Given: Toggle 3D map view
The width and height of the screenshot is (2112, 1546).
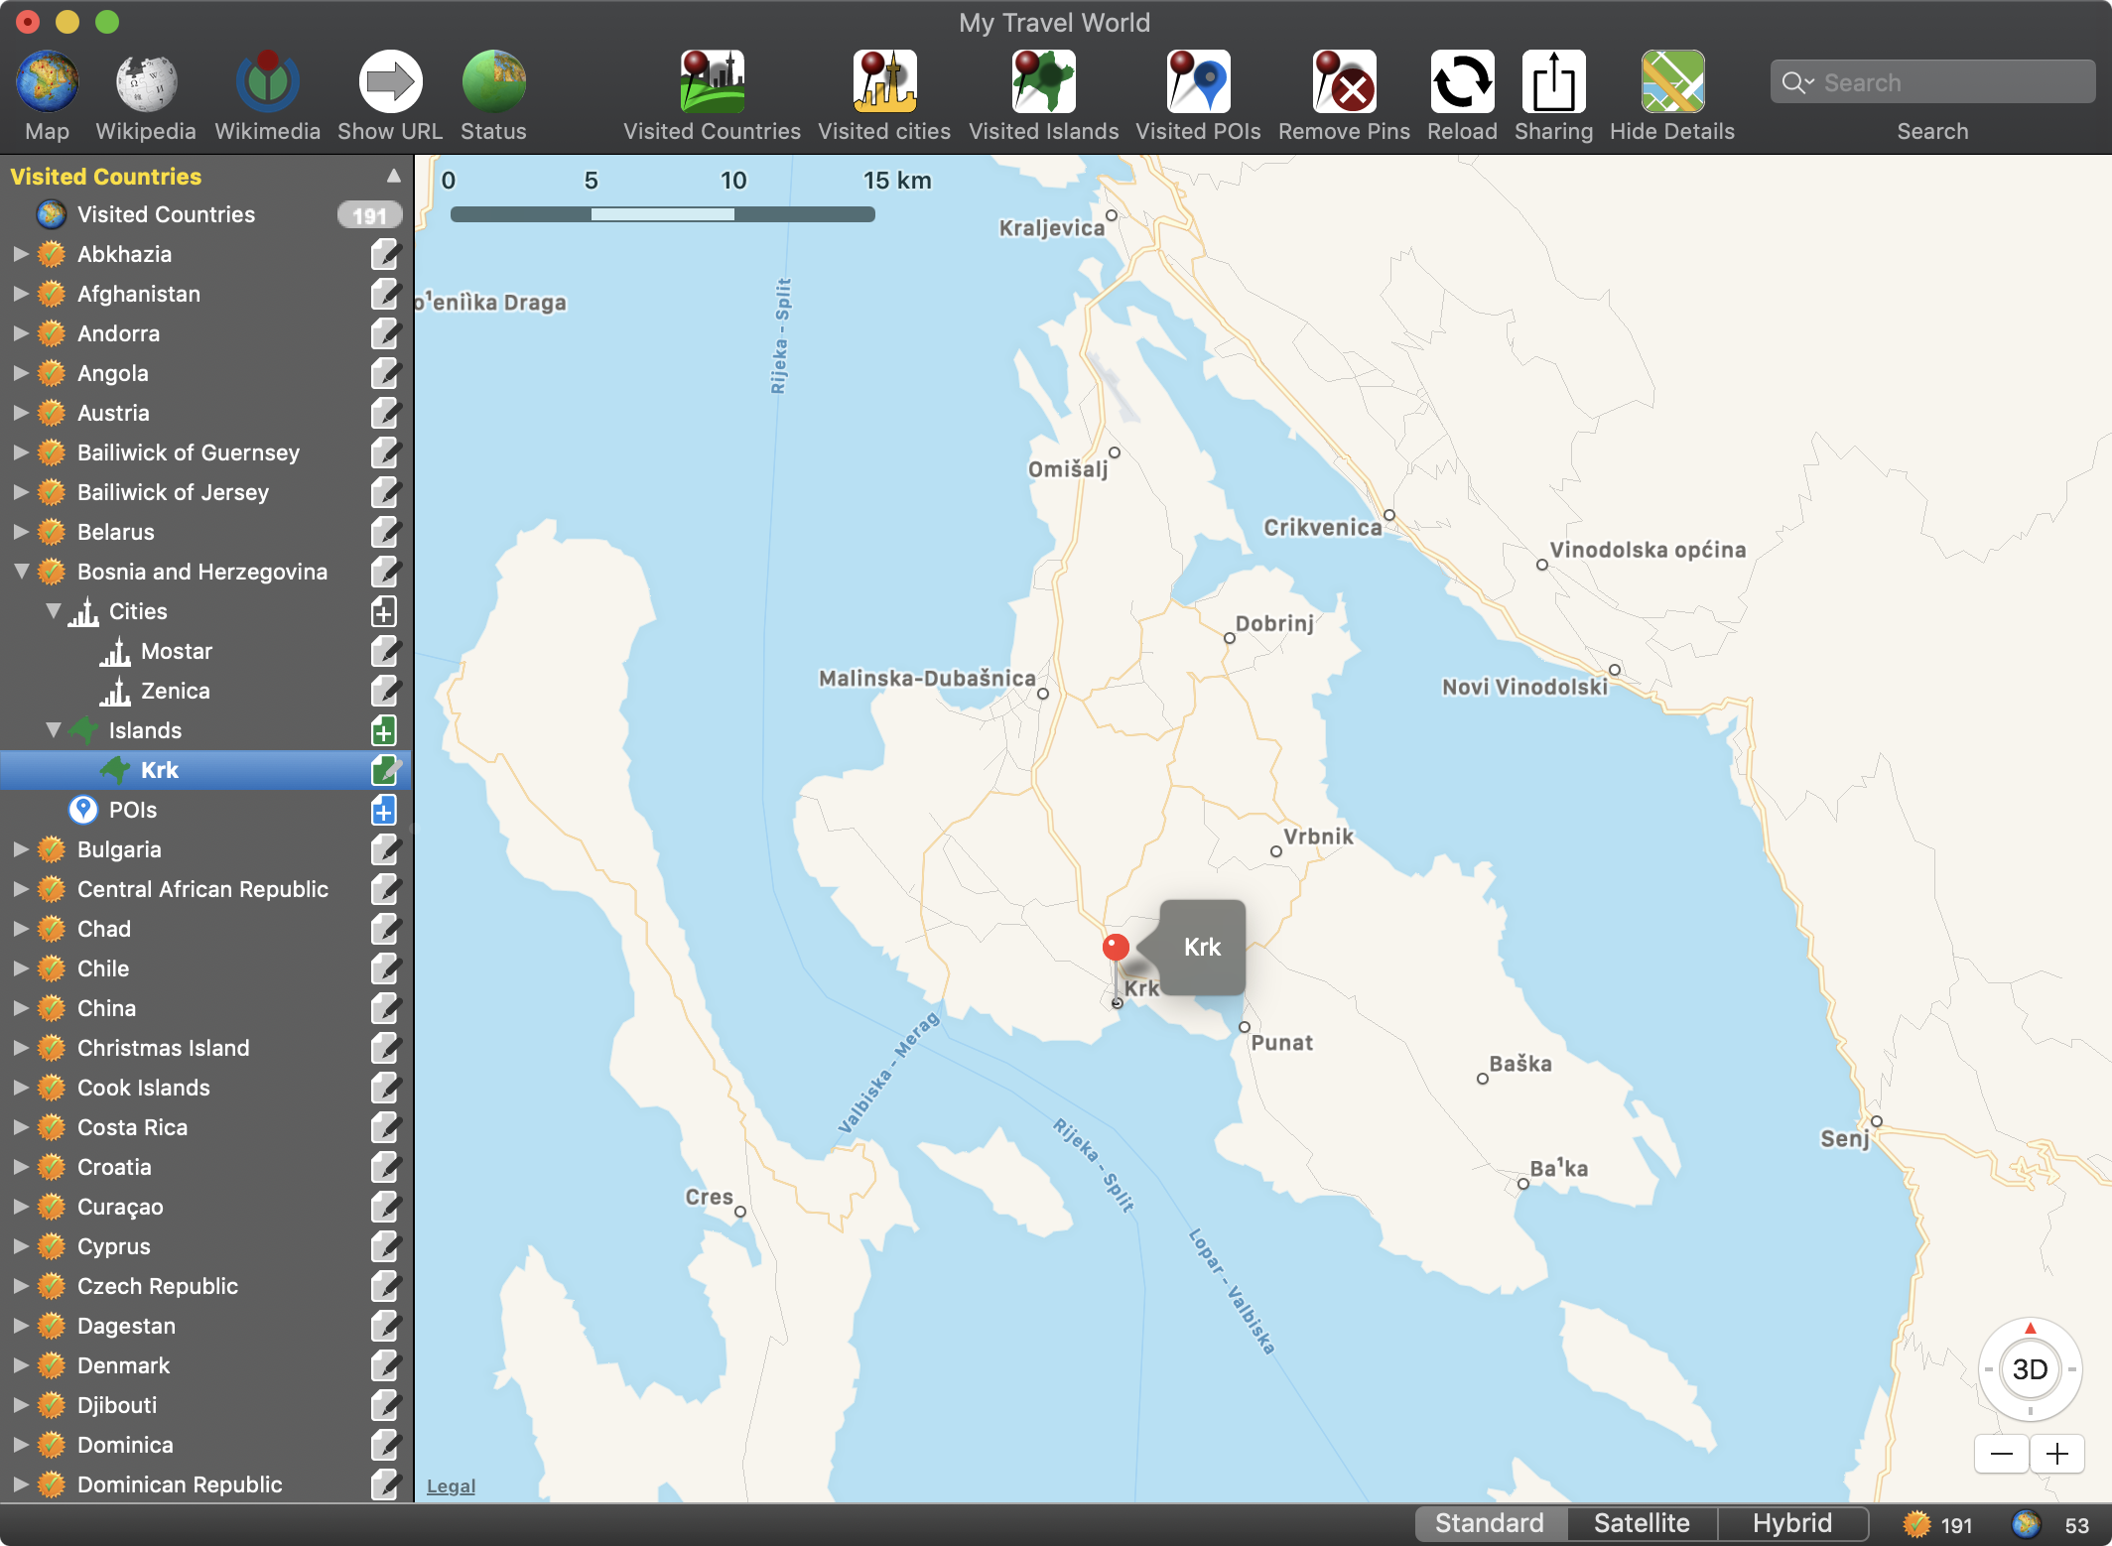Looking at the screenshot, I should 2030,1369.
